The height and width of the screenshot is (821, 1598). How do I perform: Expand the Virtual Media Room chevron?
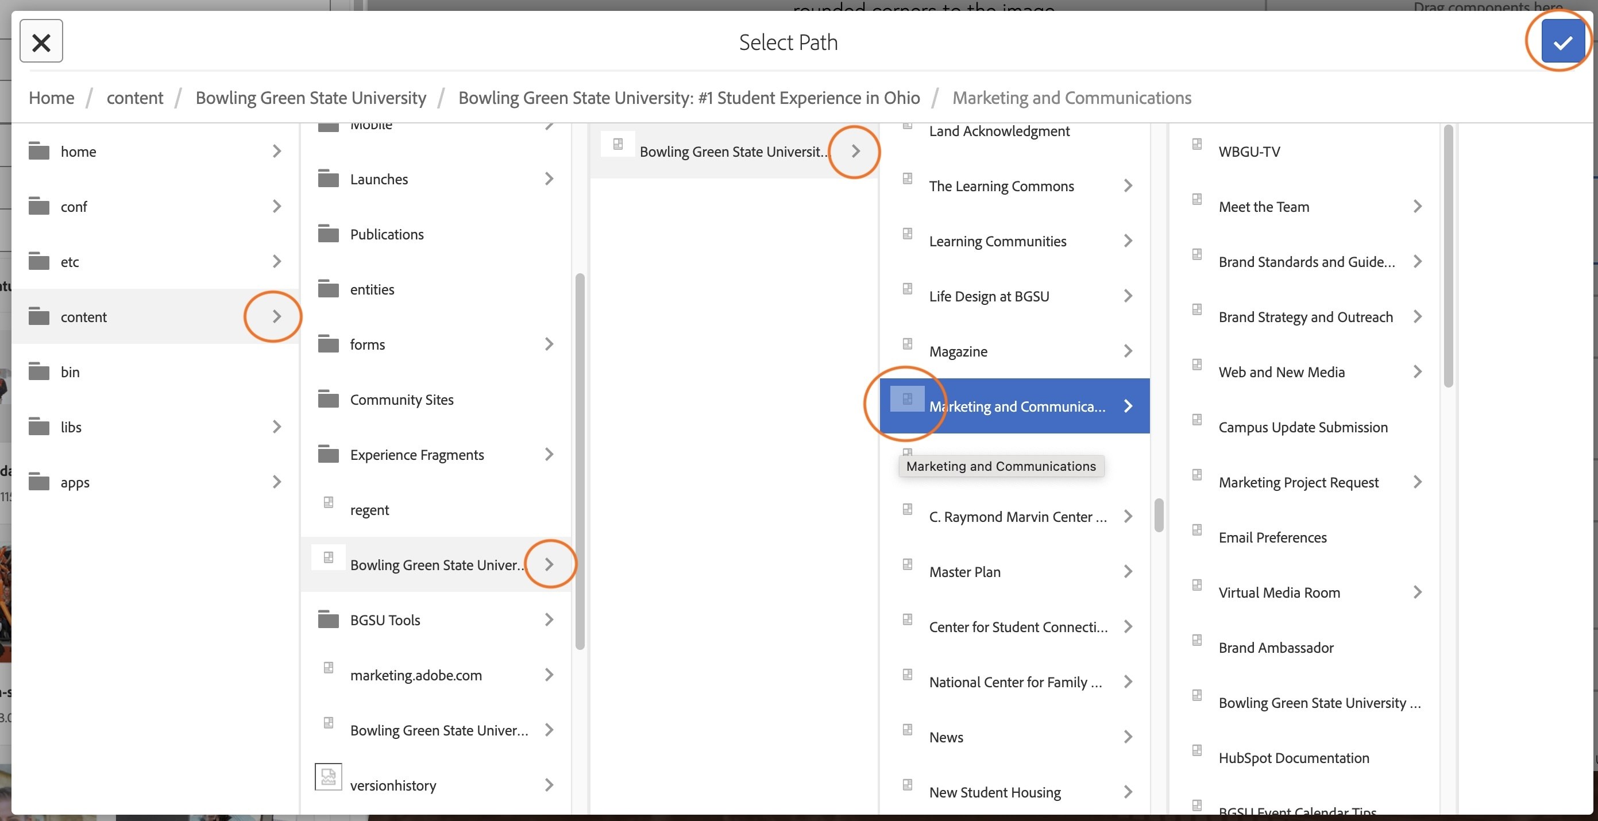[x=1418, y=592]
